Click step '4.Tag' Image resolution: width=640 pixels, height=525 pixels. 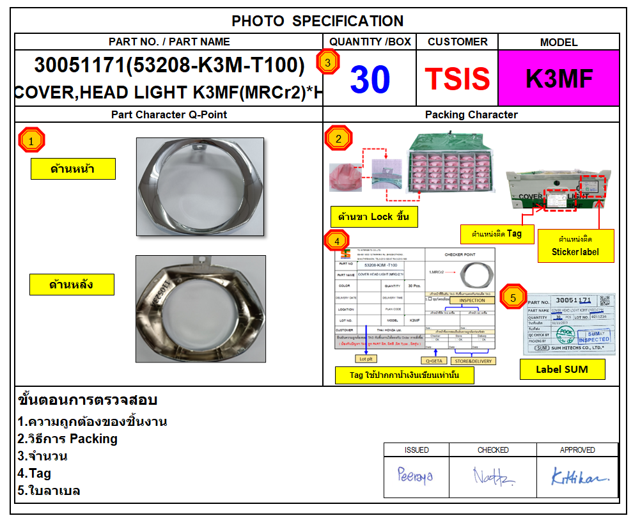(35, 474)
